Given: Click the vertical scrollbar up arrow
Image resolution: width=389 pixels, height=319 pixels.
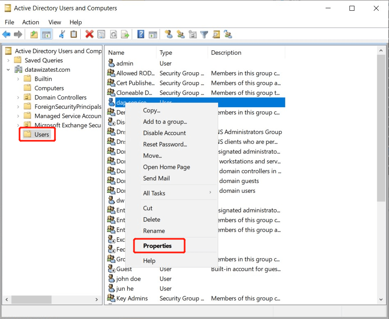Looking at the screenshot, I should (x=381, y=50).
